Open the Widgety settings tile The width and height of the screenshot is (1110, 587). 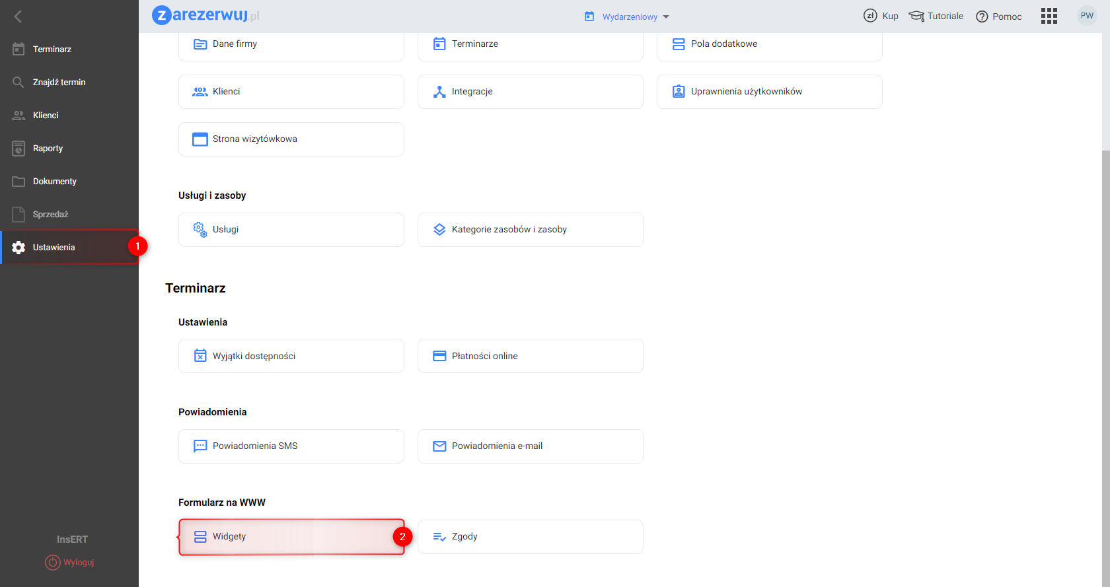tap(291, 536)
